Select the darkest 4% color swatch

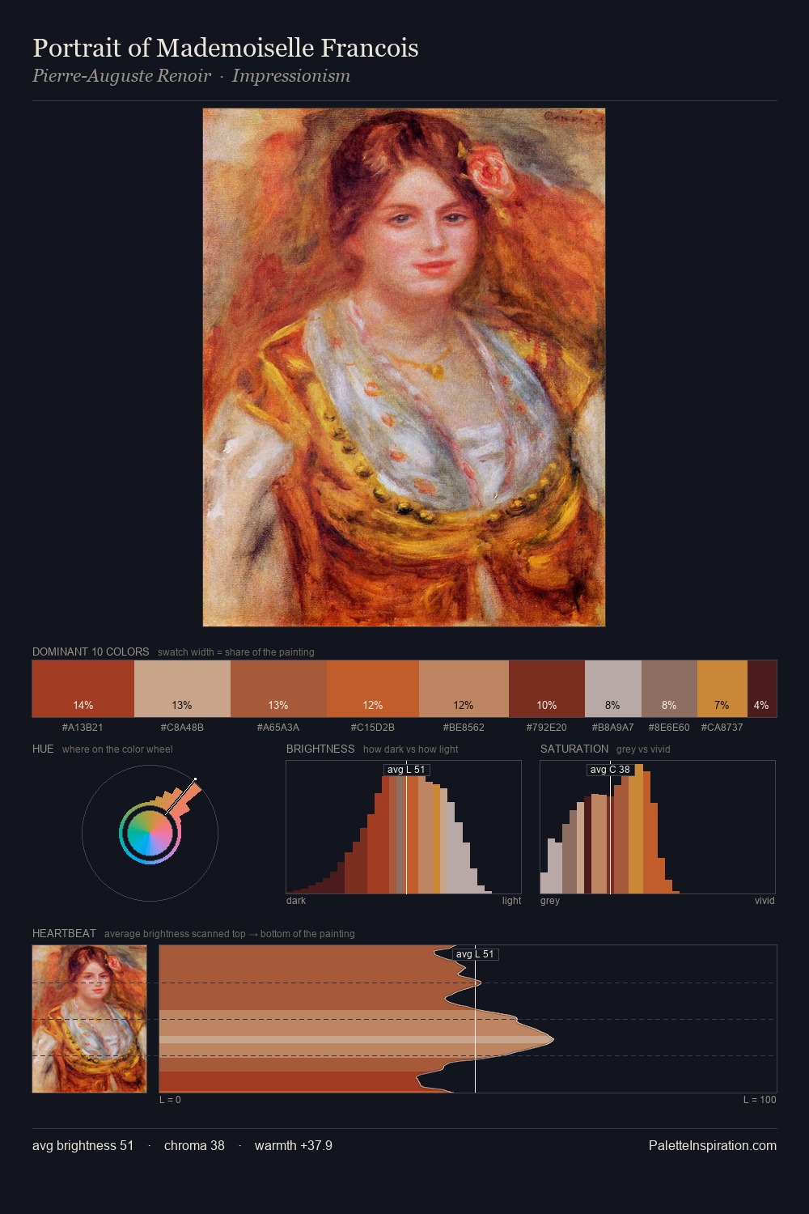click(x=762, y=689)
